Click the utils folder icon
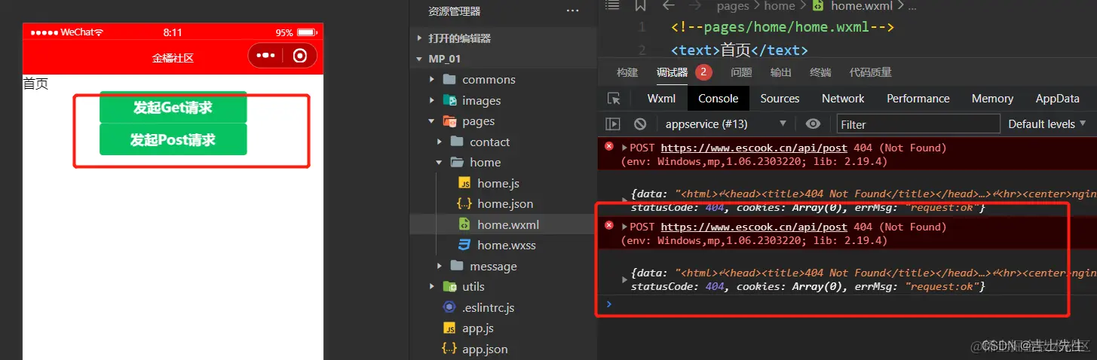This screenshot has width=1097, height=360. pyautogui.click(x=450, y=286)
